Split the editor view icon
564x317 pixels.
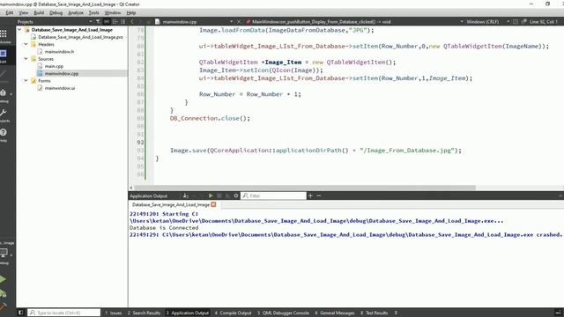point(516,21)
